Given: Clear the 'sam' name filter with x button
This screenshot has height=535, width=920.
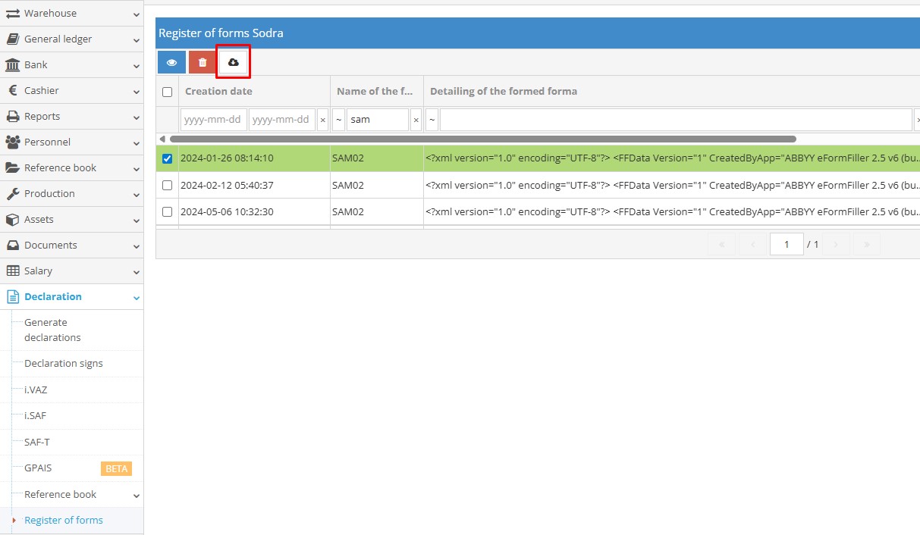Looking at the screenshot, I should click(x=416, y=120).
